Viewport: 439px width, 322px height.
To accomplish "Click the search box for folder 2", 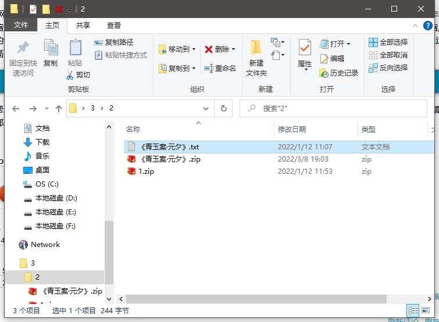I will [x=333, y=108].
